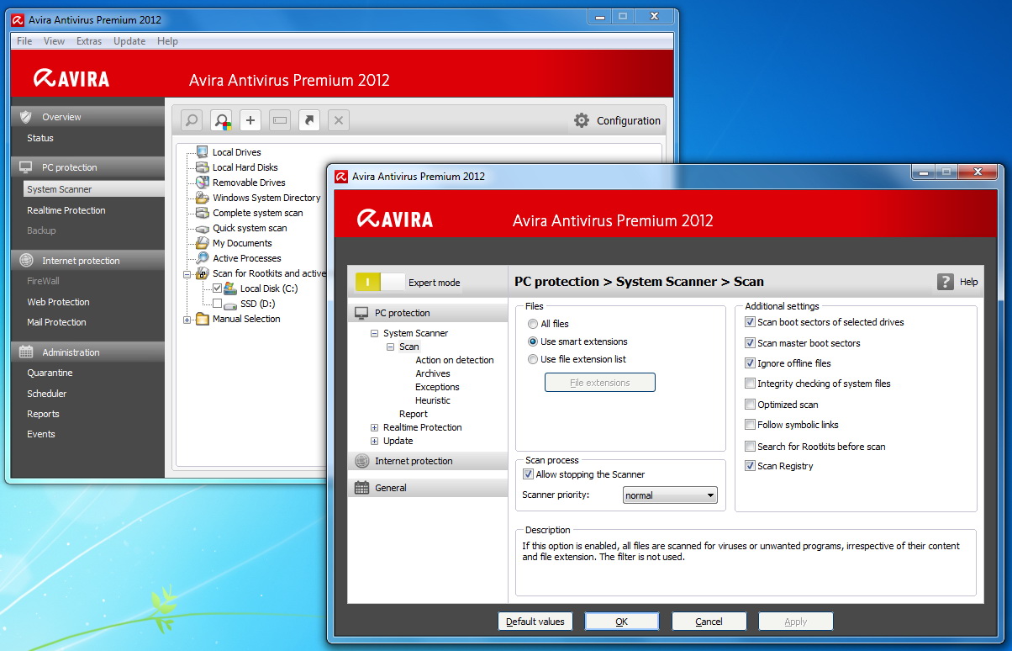
Task: Collapse the Scan for Rootkits tree node
Action: click(187, 273)
